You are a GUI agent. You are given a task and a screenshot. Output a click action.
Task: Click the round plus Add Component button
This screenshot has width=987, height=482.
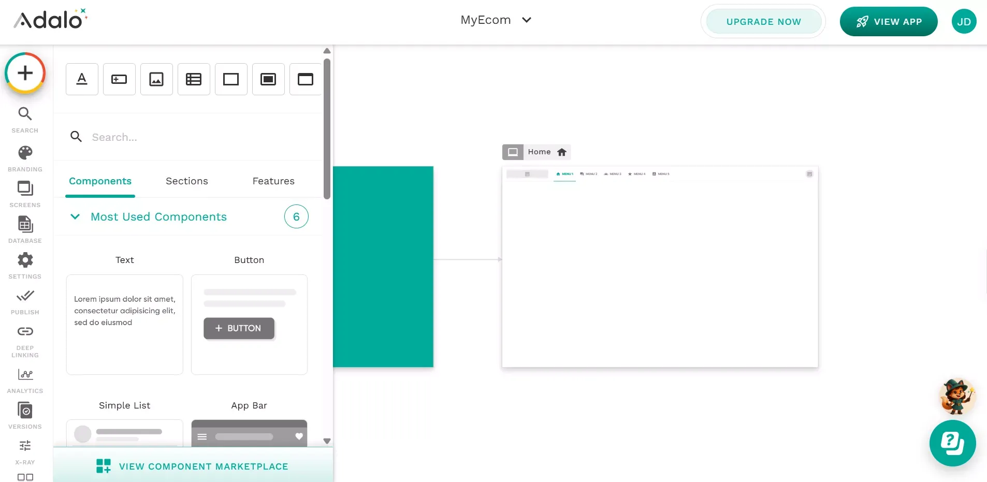click(25, 73)
